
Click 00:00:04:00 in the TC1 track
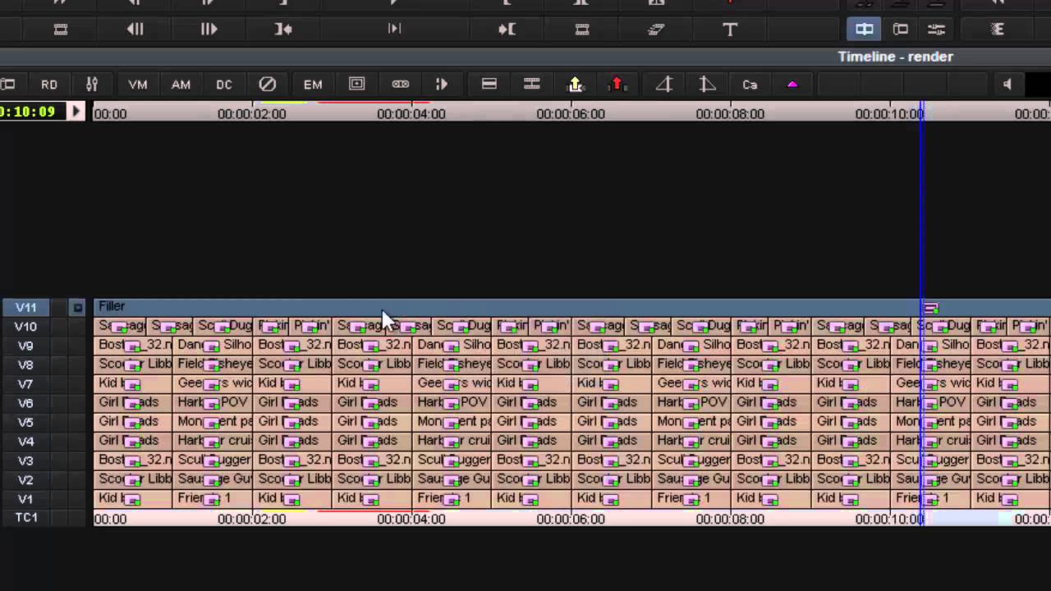[411, 519]
